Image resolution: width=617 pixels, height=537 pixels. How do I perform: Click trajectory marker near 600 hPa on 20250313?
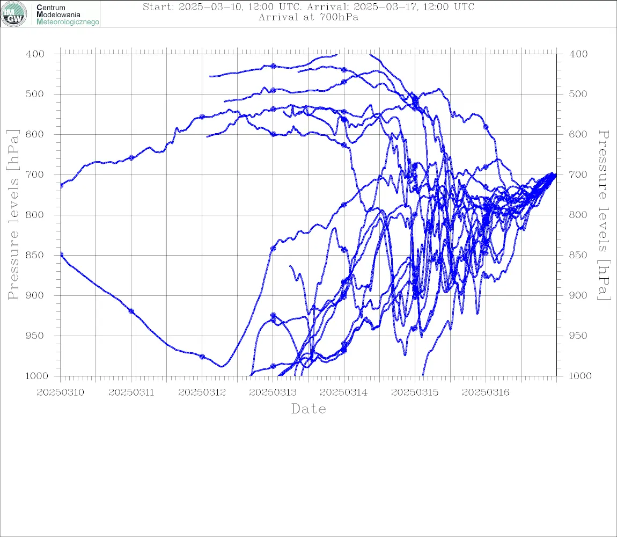pos(273,134)
